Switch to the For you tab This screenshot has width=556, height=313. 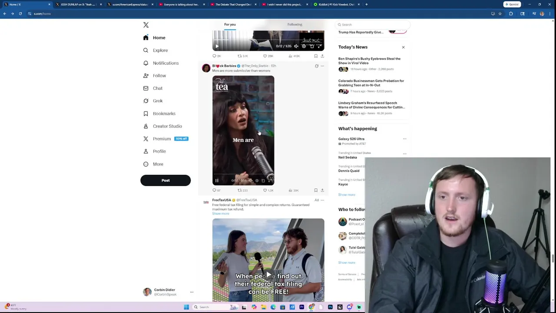click(230, 24)
